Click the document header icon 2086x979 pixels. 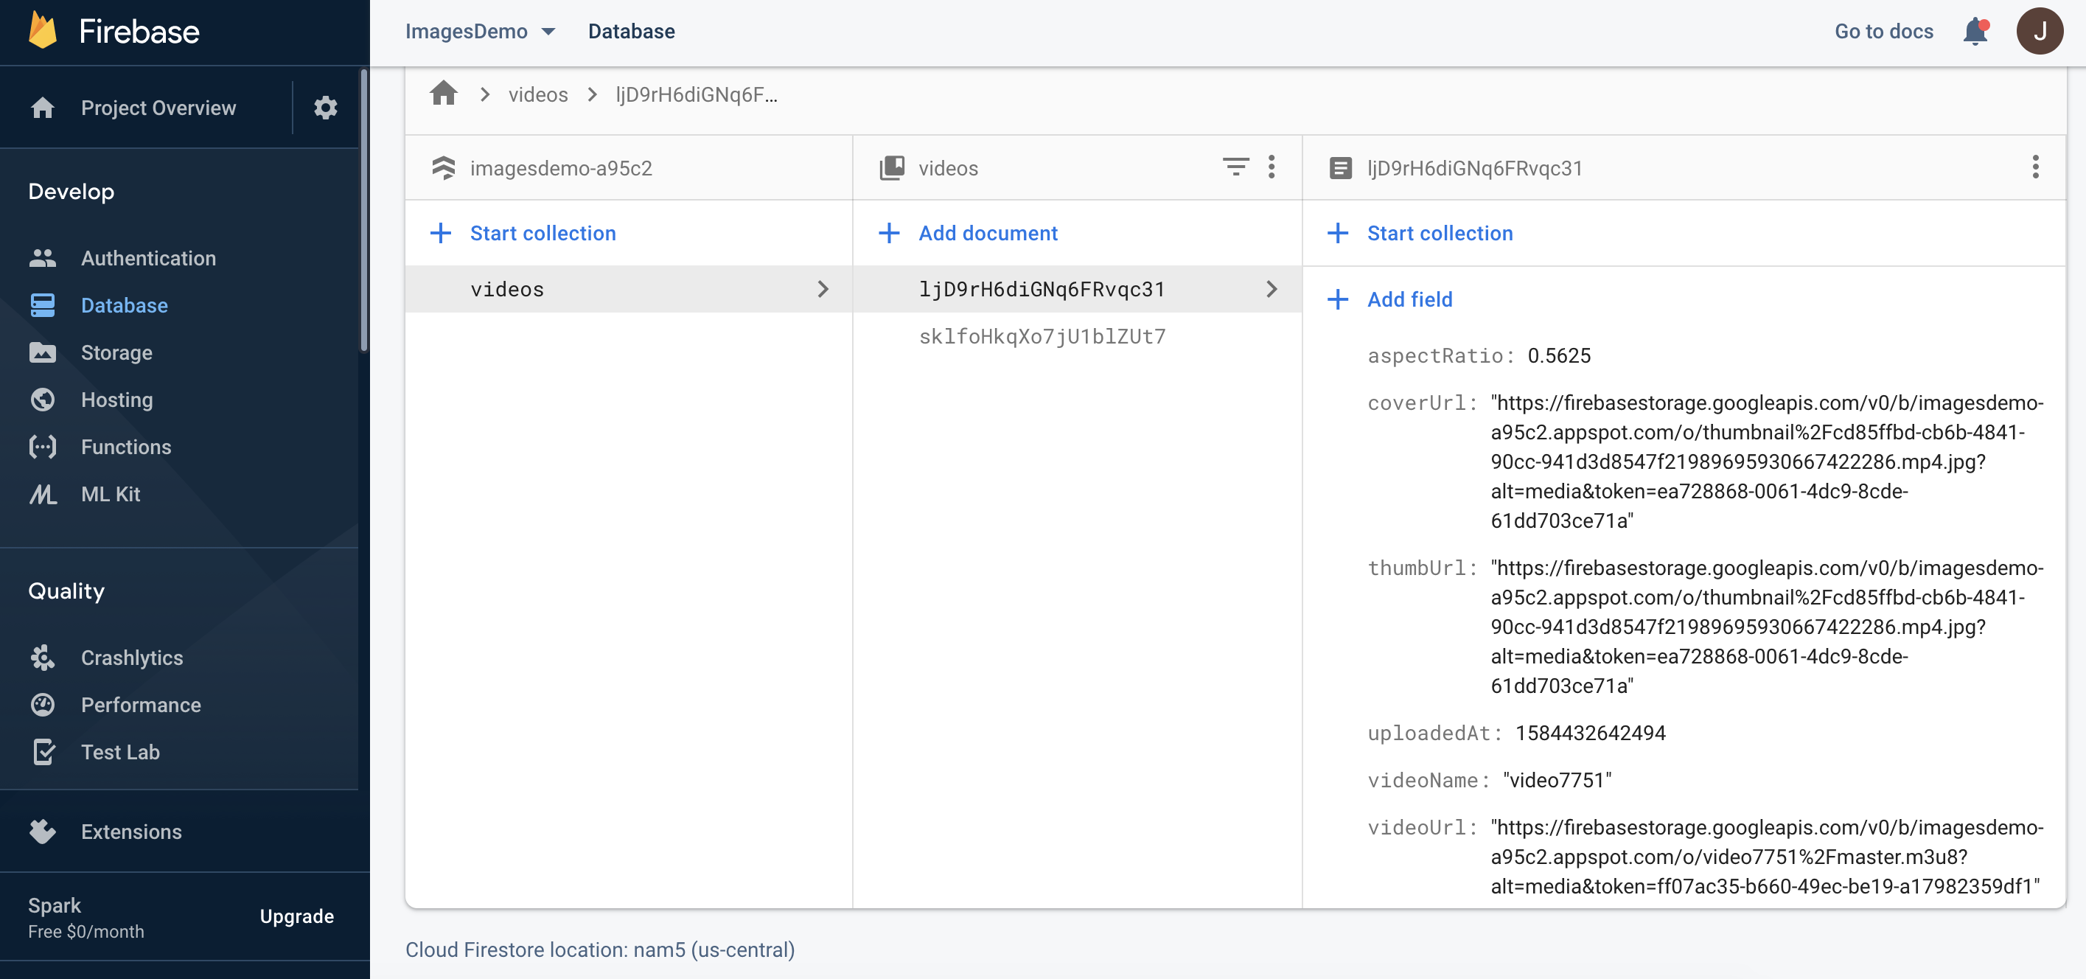(1341, 167)
